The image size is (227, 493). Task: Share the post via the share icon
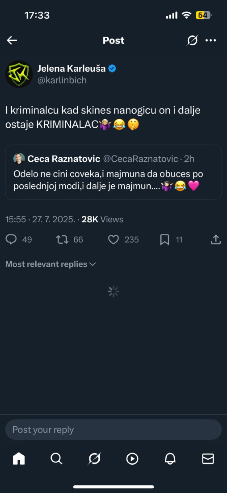[x=216, y=239]
